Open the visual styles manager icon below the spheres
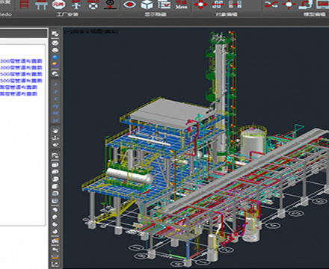Screen dimensions: 329x269 tap(55, 73)
